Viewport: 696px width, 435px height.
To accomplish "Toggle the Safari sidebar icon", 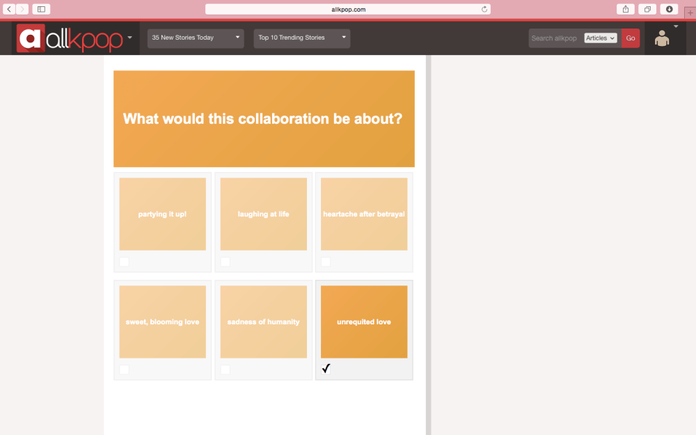I will point(41,9).
